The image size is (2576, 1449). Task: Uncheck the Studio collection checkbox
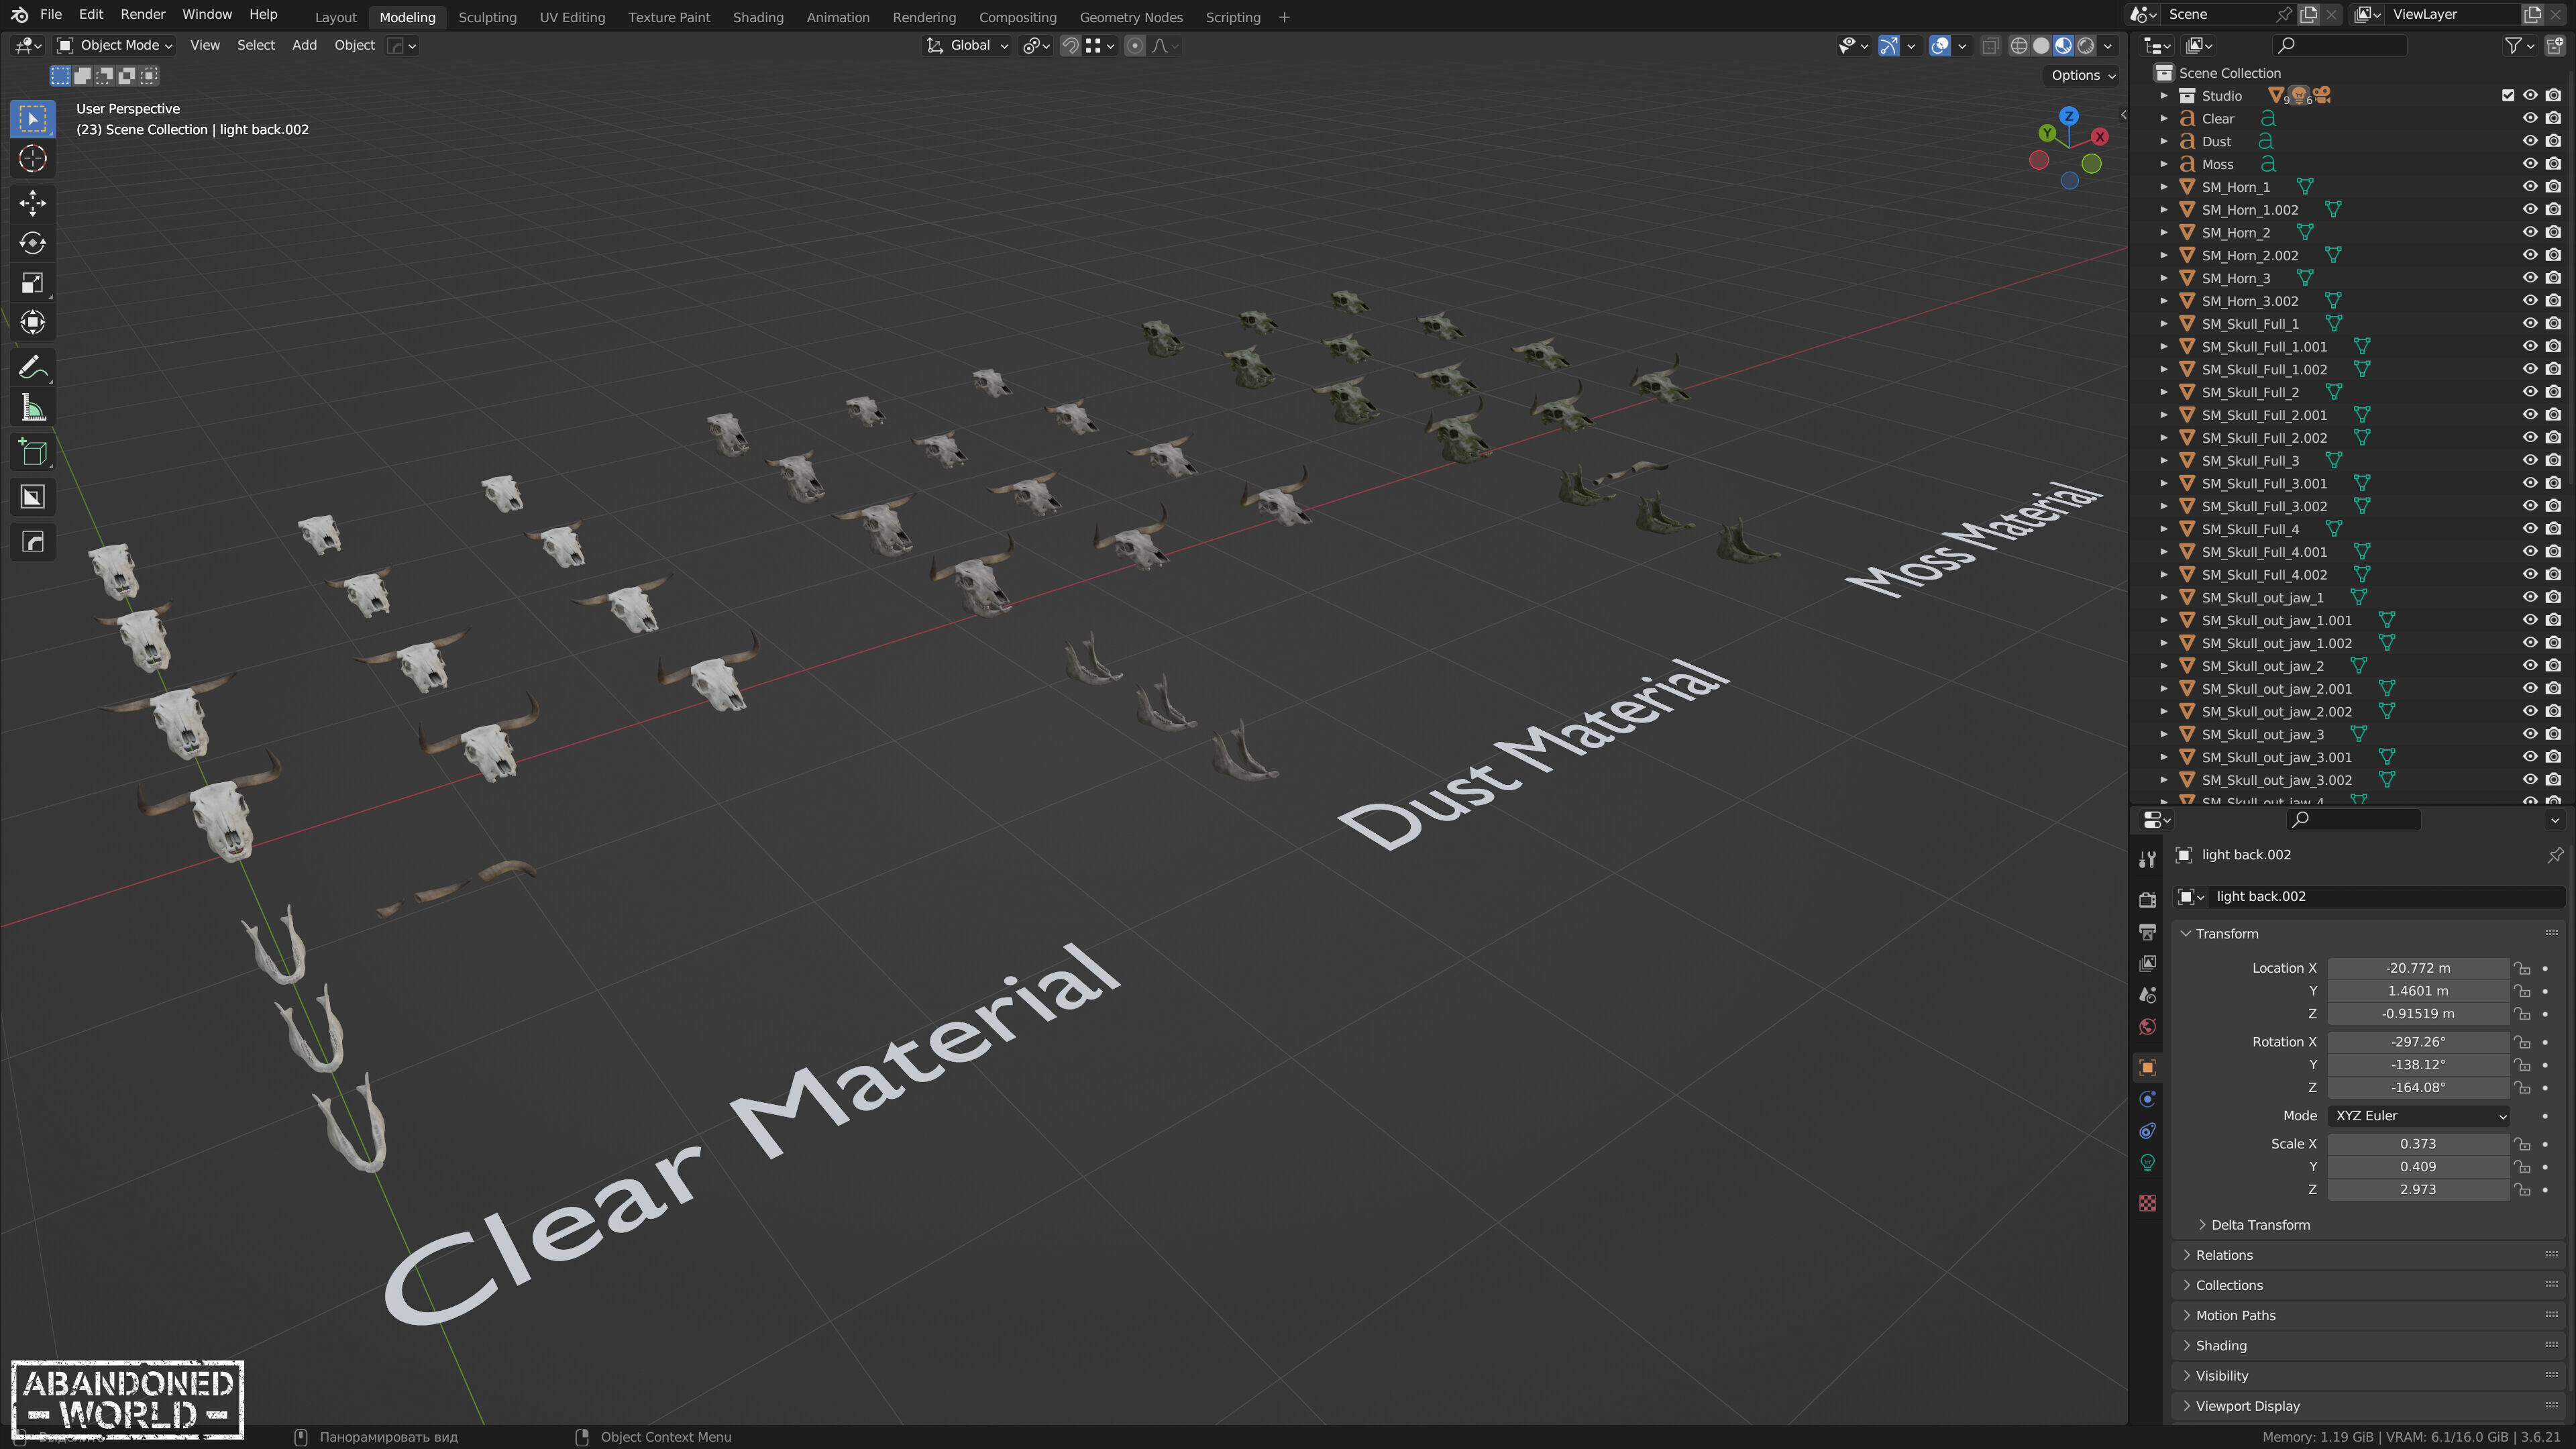coord(2508,96)
